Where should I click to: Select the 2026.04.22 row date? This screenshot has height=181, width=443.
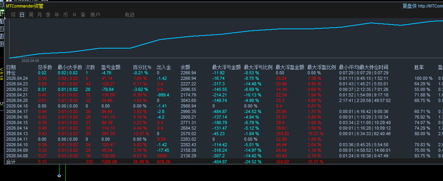(x=17, y=89)
